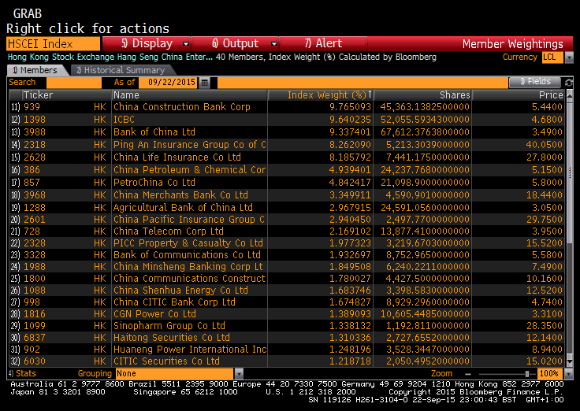Select China Petroleum & Chemical Cor row
580x411 pixels.
pos(287,169)
